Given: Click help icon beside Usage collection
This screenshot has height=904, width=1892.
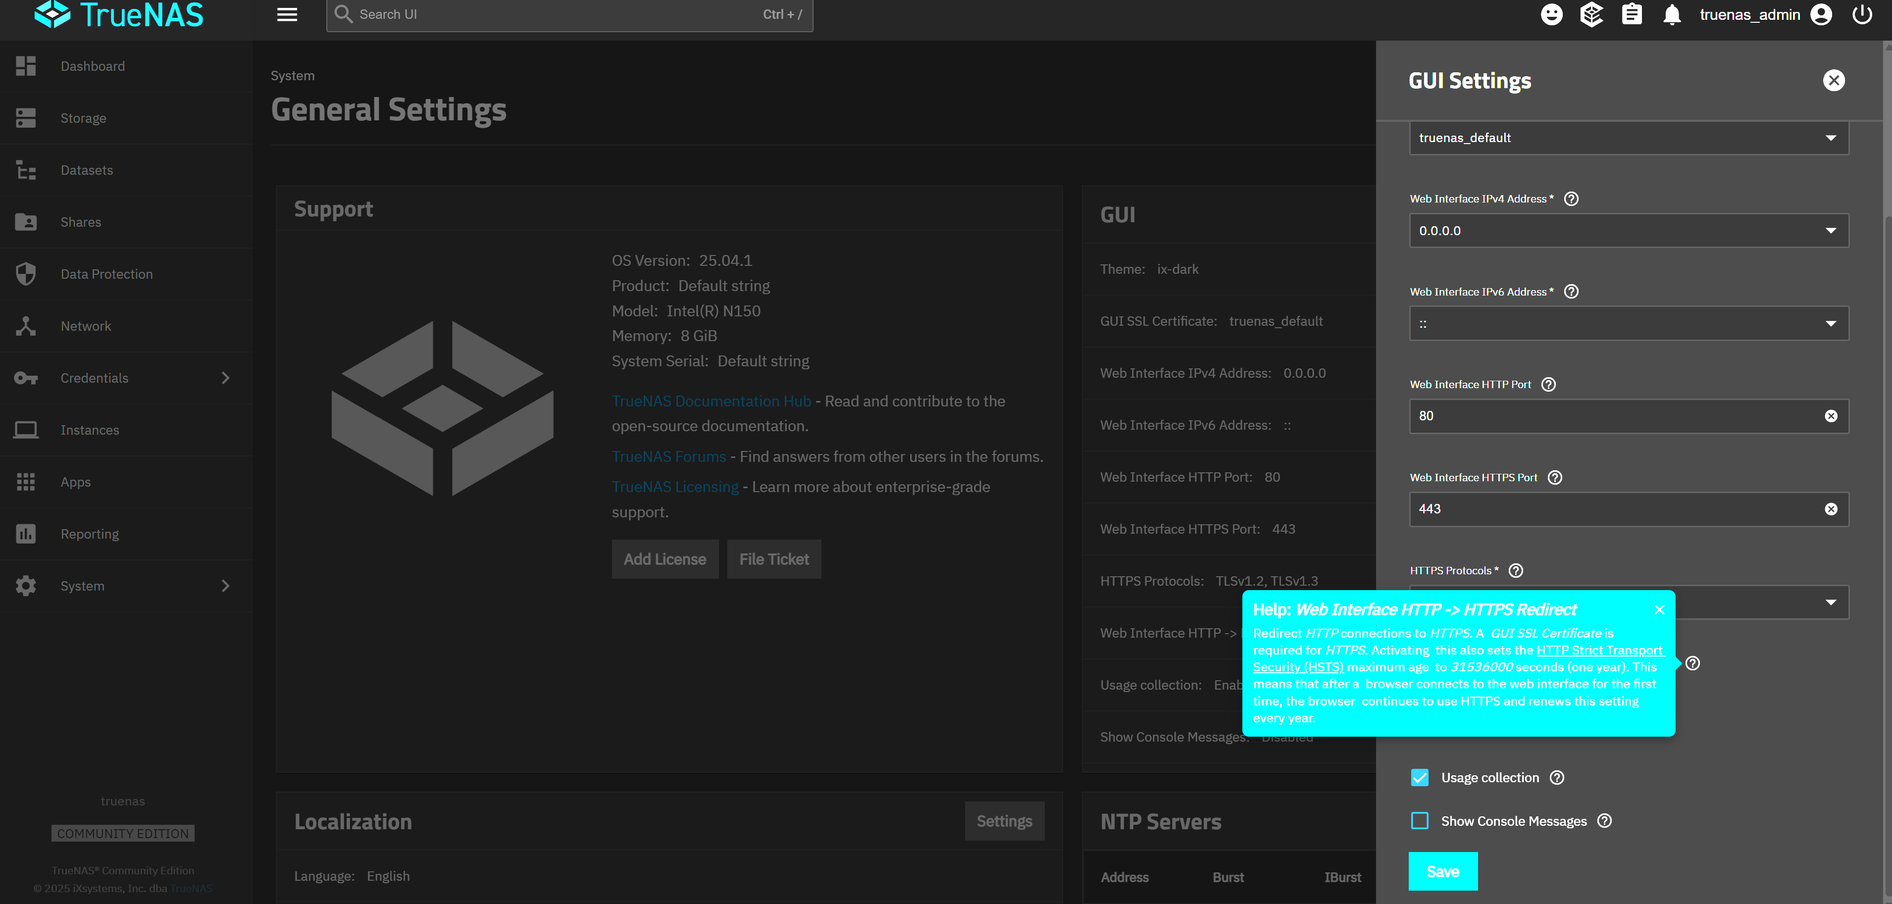Looking at the screenshot, I should pos(1557,778).
